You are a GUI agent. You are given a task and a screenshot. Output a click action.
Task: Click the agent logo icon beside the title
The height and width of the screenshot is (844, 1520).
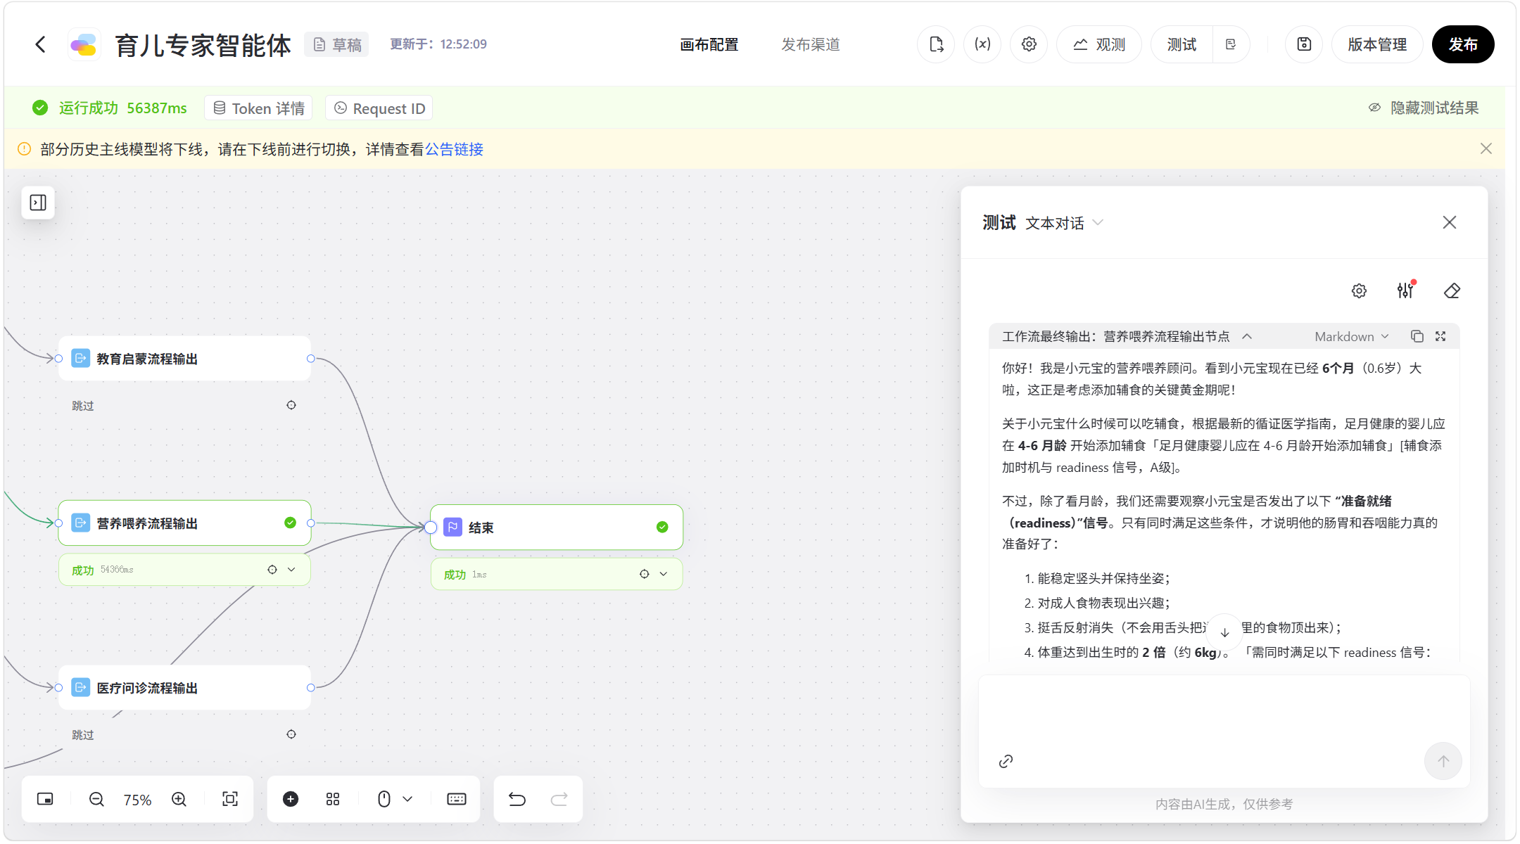[84, 44]
